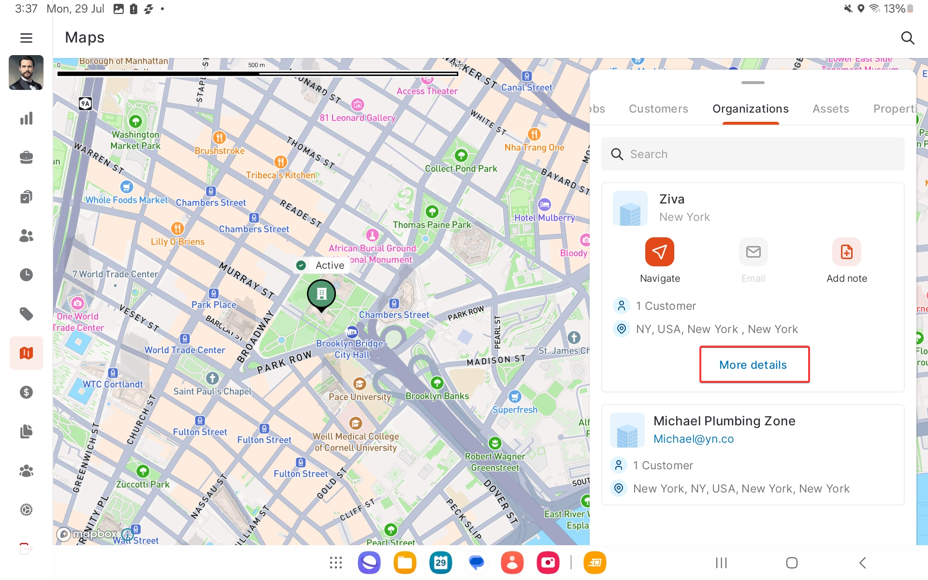Open the settings gear sidebar icon
The width and height of the screenshot is (928, 580).
tap(26, 509)
